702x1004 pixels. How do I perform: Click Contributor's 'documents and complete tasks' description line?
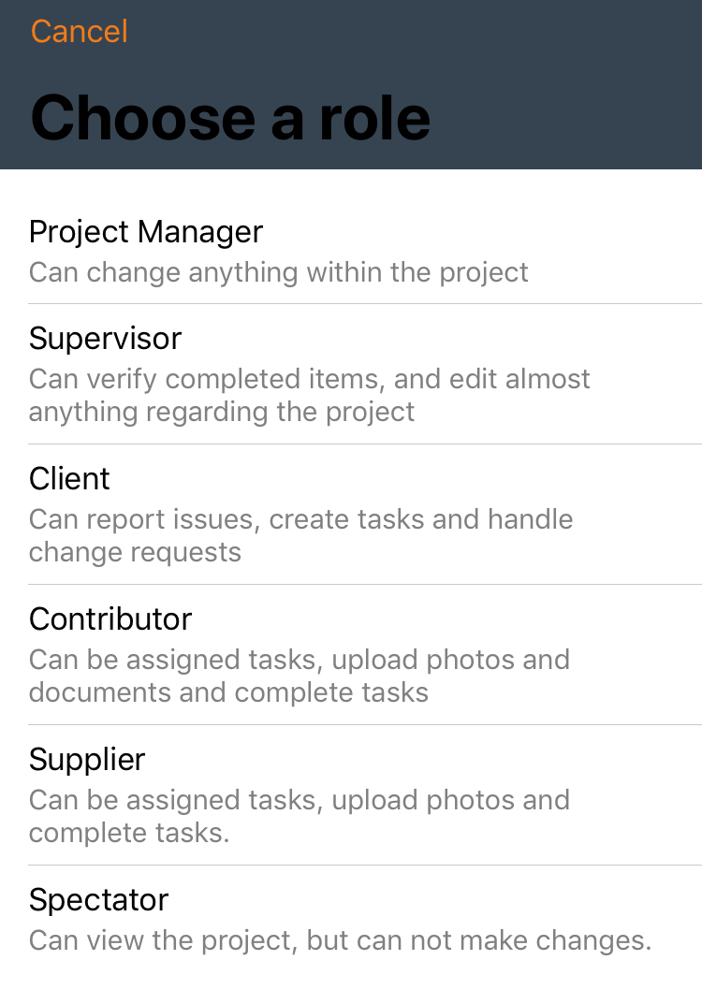pyautogui.click(x=228, y=692)
